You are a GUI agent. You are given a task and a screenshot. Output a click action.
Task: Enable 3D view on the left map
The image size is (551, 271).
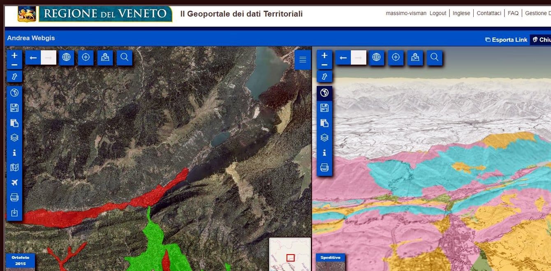coord(14,93)
